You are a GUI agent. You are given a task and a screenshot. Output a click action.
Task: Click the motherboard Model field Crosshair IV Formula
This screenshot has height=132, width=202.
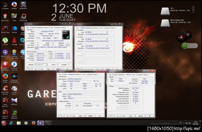(x=78, y=81)
